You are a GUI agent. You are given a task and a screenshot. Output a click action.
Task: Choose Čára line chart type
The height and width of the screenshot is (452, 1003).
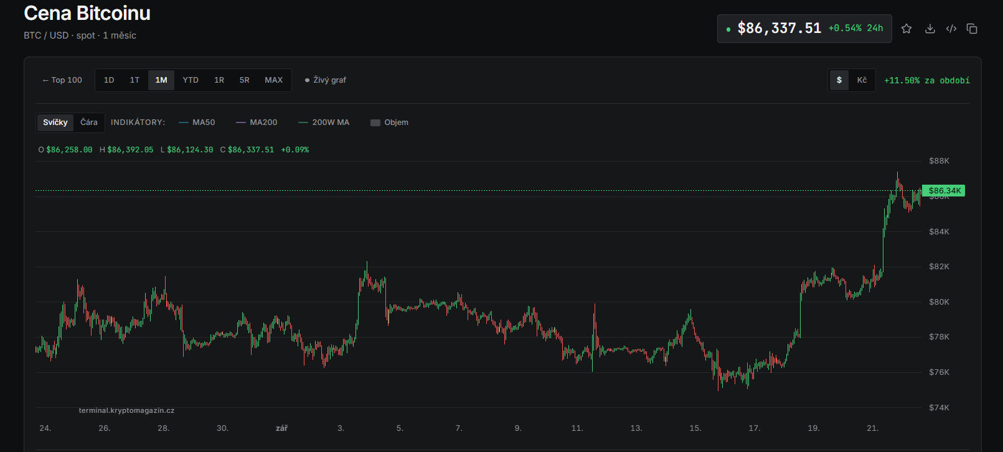(89, 122)
